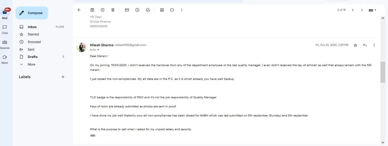Star Hitesh Sharma's message

click(x=355, y=45)
